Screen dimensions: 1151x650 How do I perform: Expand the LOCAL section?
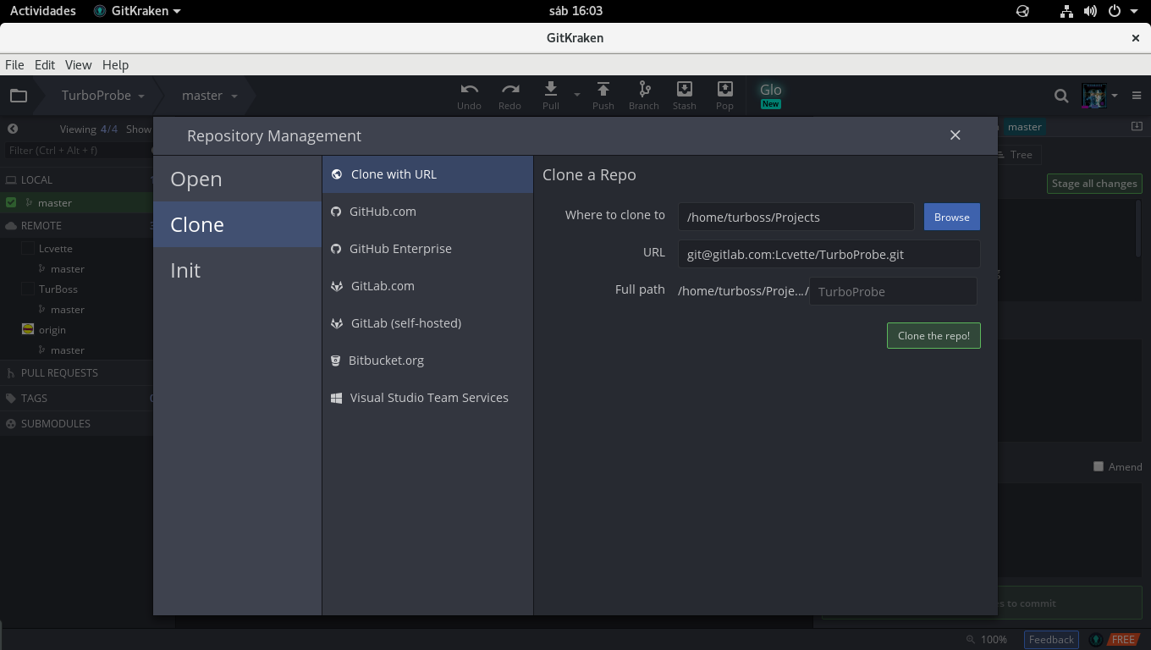[76, 179]
